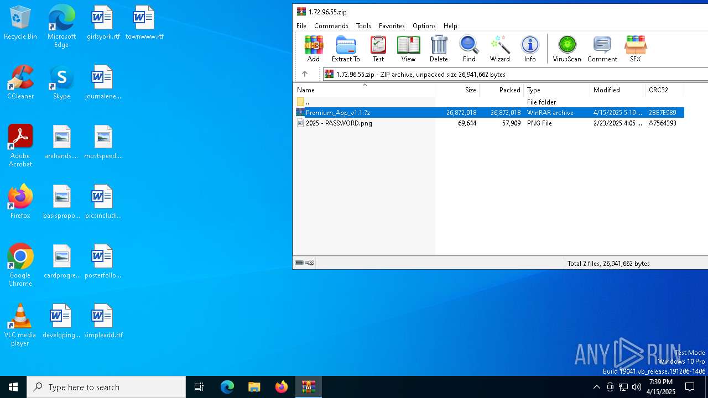The width and height of the screenshot is (708, 398).
Task: Open the Comment tool
Action: [x=602, y=49]
